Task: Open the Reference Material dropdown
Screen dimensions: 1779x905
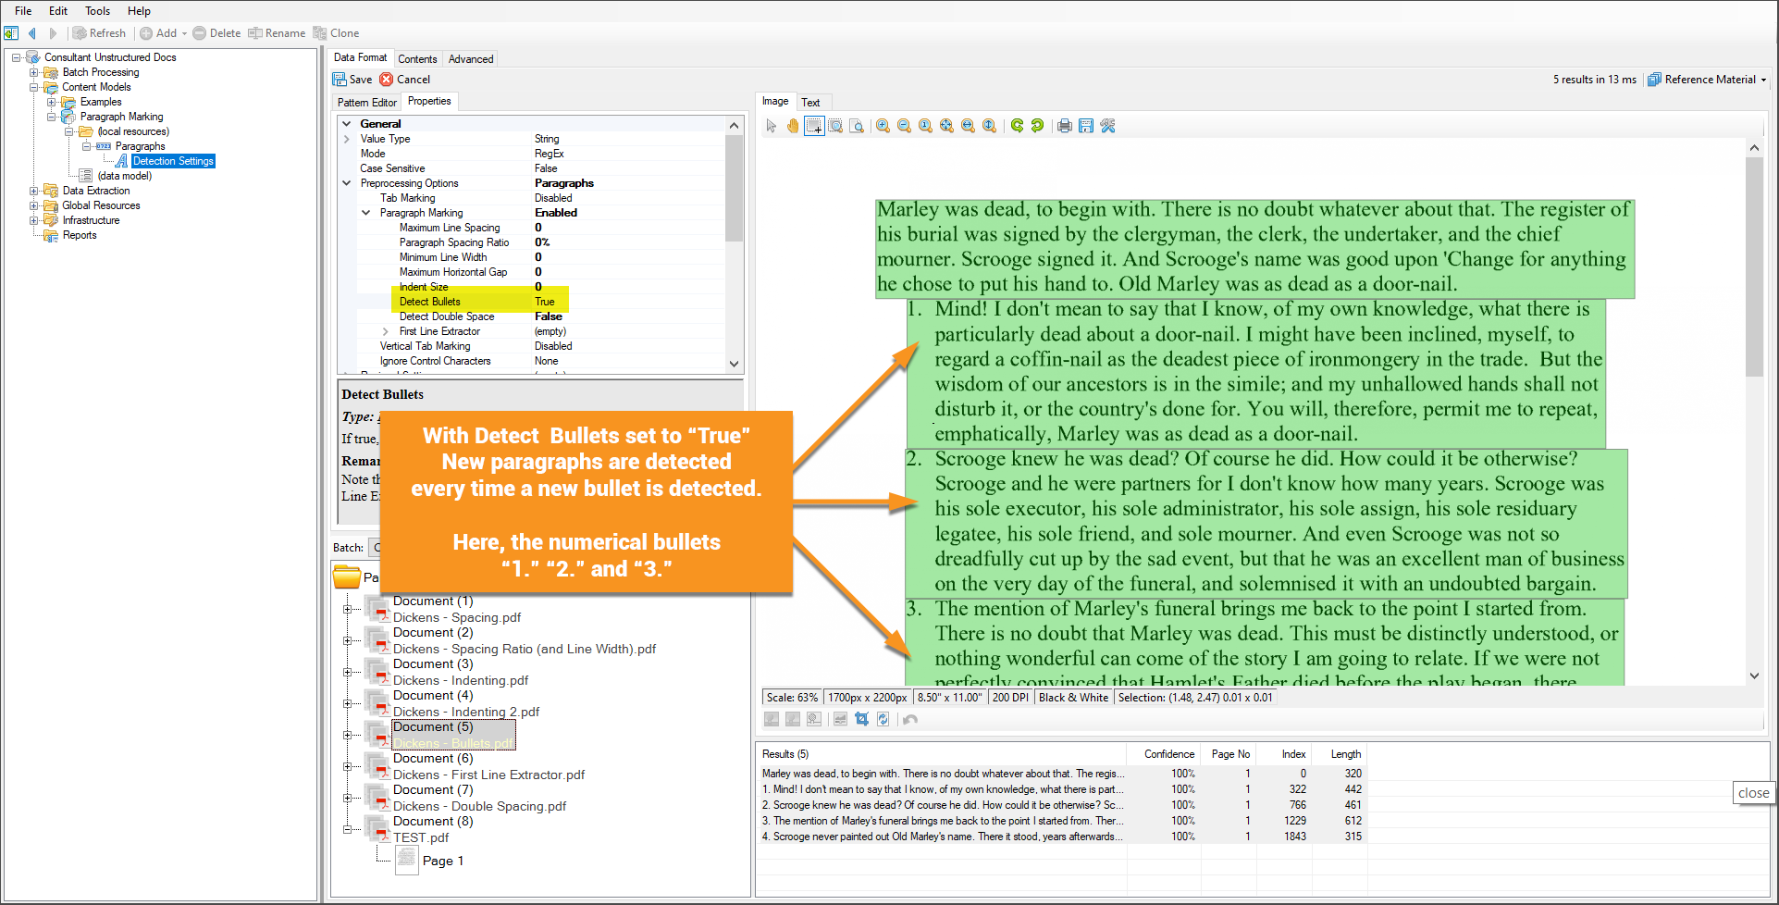Action: tap(1708, 80)
